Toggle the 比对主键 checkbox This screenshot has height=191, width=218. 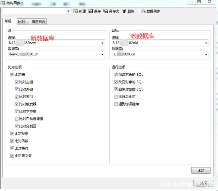pyautogui.click(x=16, y=82)
